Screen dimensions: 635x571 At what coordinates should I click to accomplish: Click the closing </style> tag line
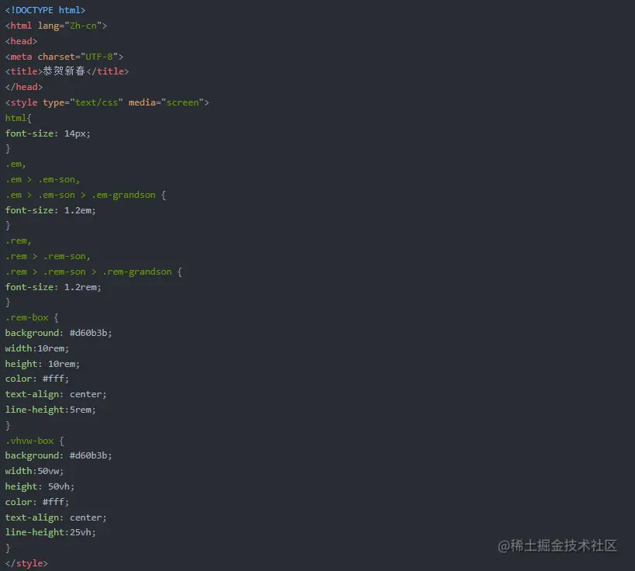[26, 563]
